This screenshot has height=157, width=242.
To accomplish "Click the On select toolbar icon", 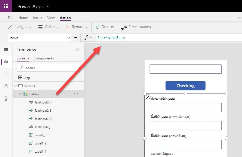I will pos(97,27).
